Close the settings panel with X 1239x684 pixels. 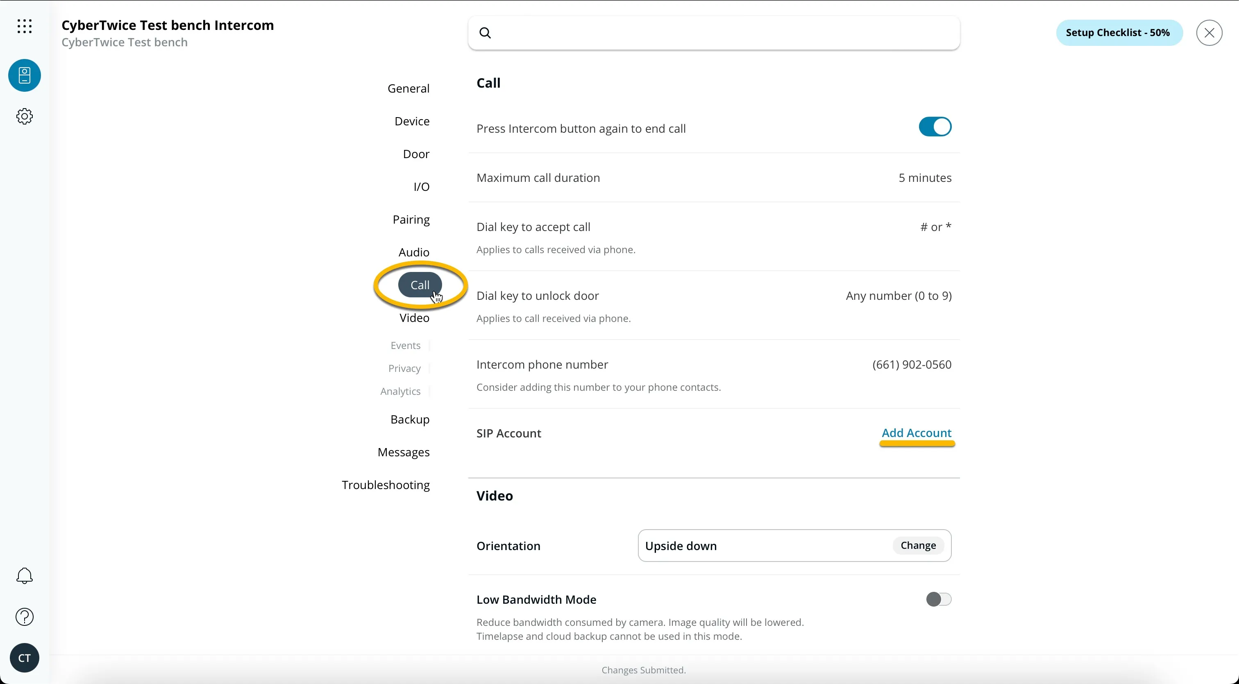(1209, 33)
